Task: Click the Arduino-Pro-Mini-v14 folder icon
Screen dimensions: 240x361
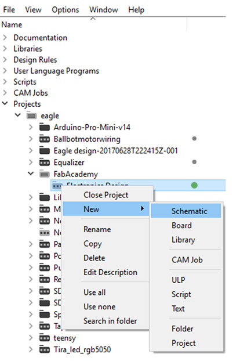Action: tap(45, 127)
